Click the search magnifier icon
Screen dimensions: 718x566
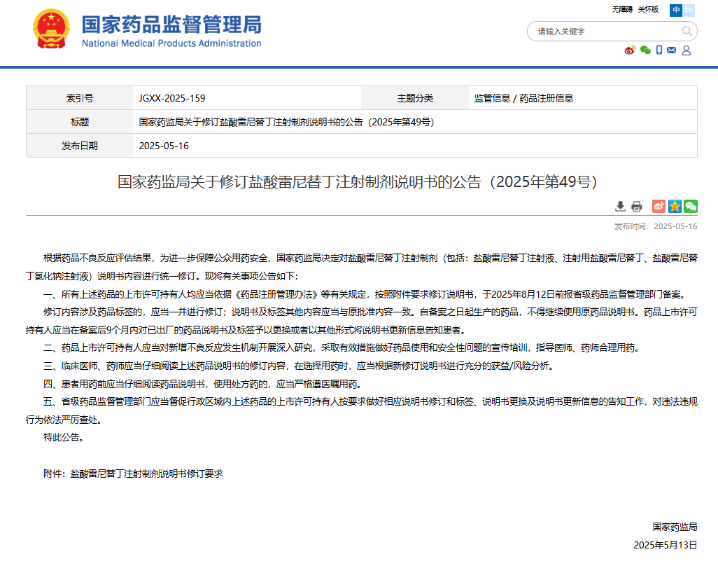pyautogui.click(x=687, y=32)
